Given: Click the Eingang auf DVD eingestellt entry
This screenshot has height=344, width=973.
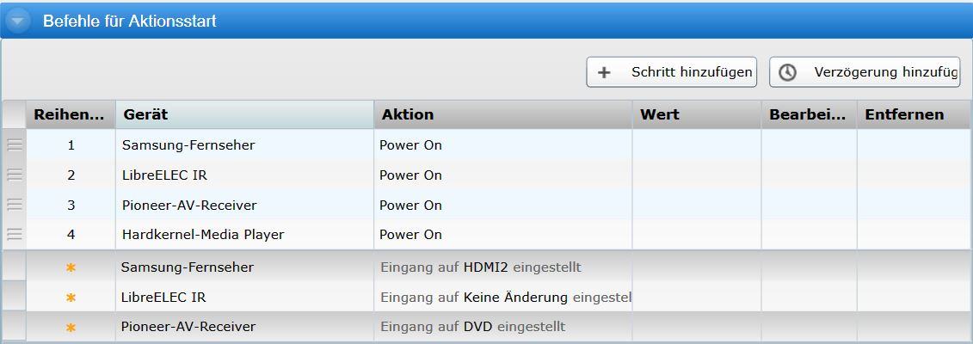Looking at the screenshot, I should click(x=472, y=327).
